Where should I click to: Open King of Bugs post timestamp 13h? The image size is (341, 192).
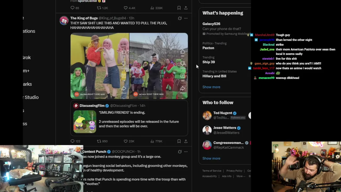click(132, 18)
